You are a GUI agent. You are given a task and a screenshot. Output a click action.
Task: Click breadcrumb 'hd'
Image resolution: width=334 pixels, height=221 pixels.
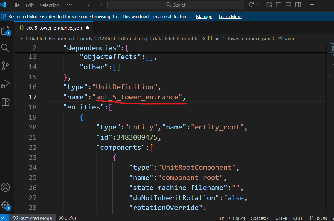click(171, 39)
